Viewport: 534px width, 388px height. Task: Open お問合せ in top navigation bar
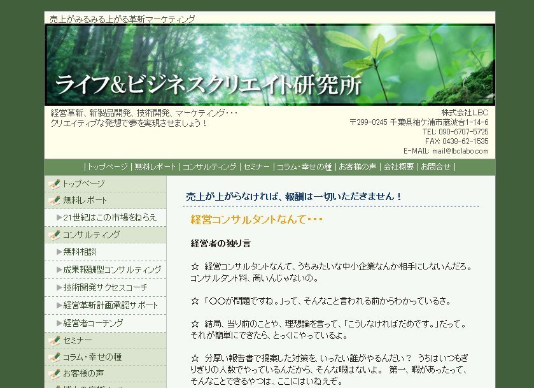435,167
